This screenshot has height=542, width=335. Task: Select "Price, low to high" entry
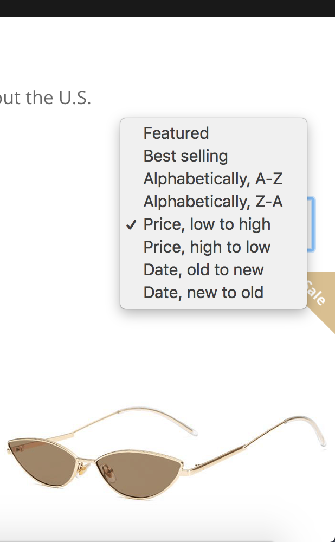tap(207, 224)
